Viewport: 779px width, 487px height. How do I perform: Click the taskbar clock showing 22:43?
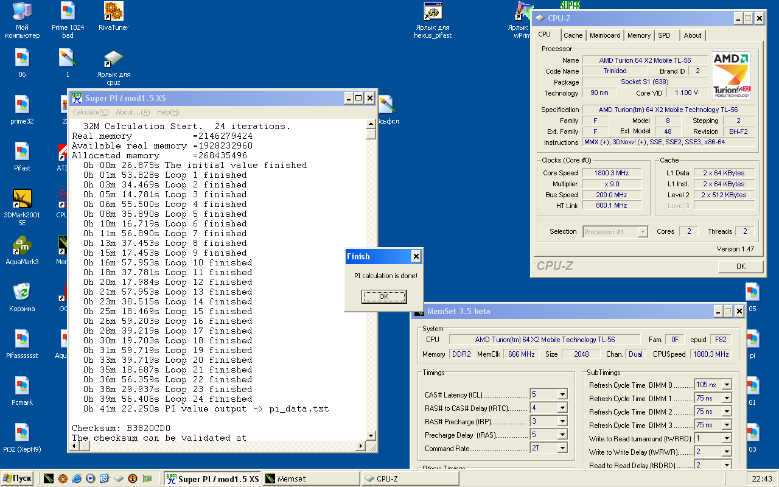763,478
